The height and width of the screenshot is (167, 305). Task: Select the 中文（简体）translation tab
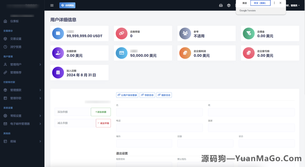260,3
